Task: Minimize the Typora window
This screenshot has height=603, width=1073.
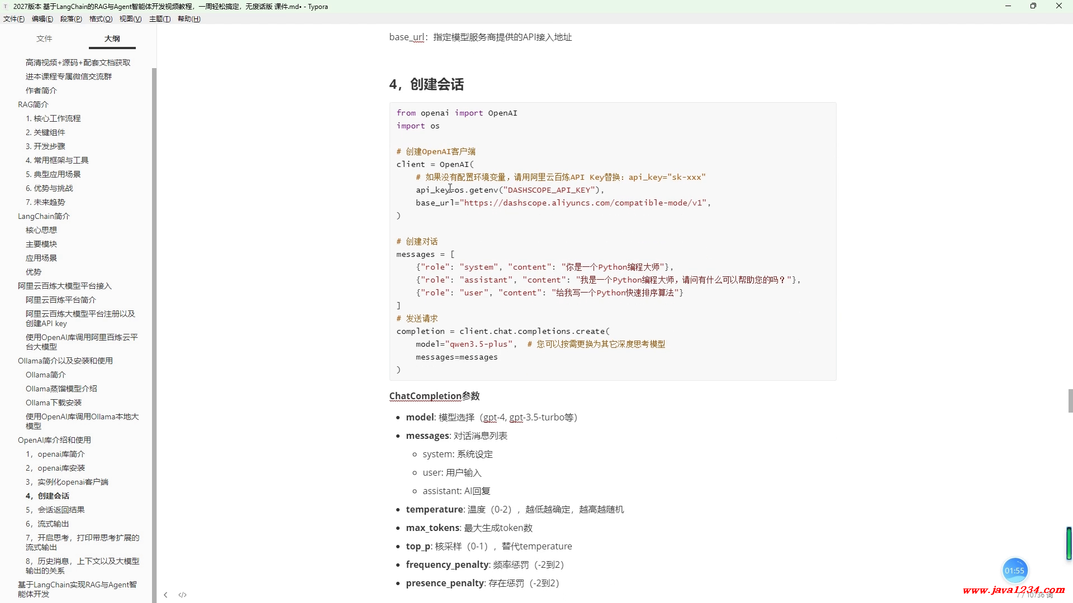Action: (1008, 6)
